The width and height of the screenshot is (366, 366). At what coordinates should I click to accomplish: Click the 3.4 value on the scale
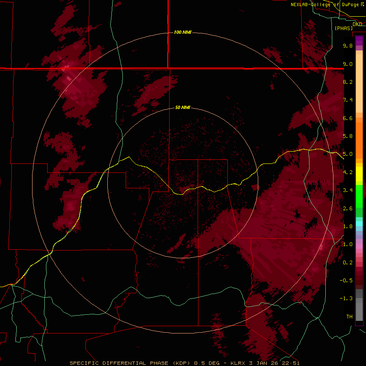click(x=348, y=190)
